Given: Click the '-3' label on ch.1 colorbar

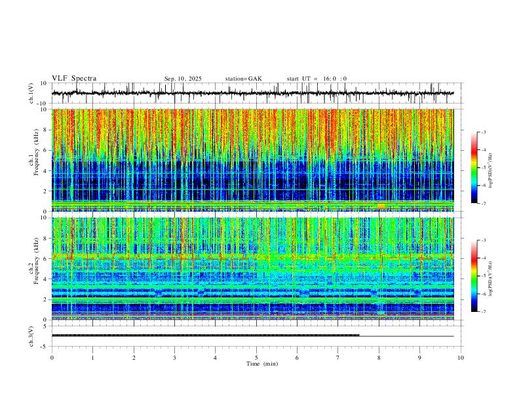Looking at the screenshot, I should [483, 132].
